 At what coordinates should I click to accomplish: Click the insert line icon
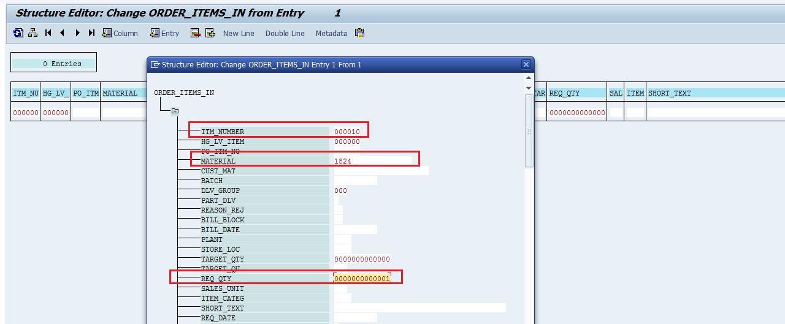pos(210,33)
